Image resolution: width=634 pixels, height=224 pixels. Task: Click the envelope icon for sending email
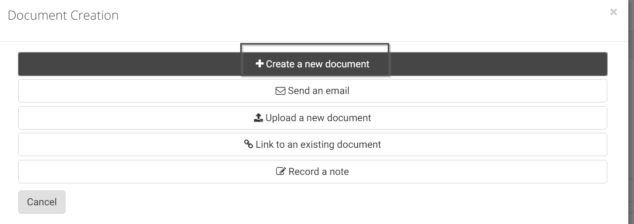[x=280, y=91]
